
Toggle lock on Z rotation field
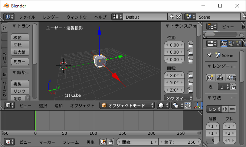point(190,90)
